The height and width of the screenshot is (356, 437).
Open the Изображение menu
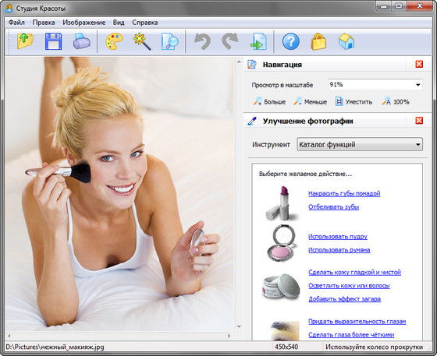tap(84, 23)
